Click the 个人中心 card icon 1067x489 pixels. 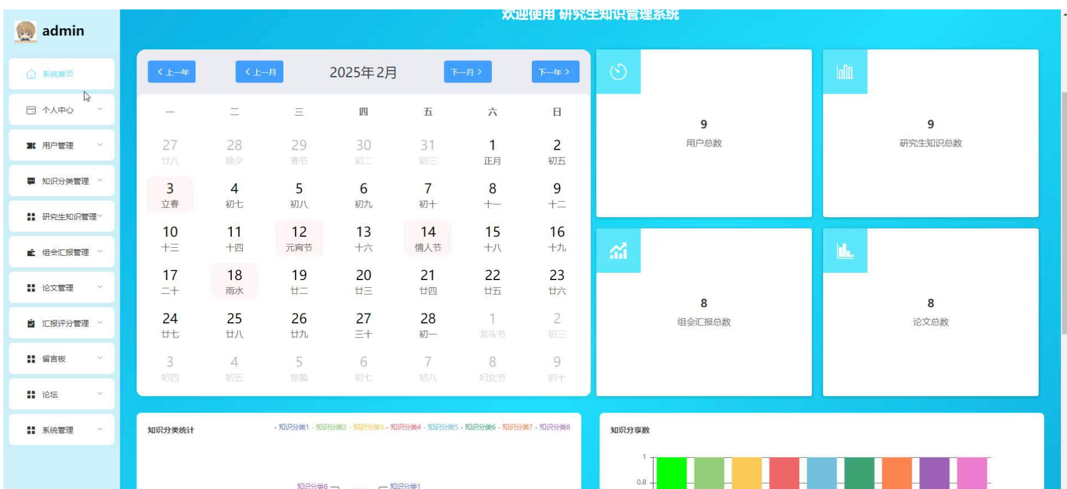[31, 110]
